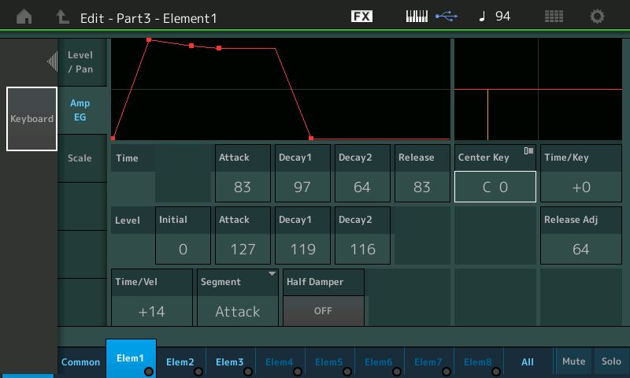This screenshot has width=630, height=378.
Task: Open the Scale tab
Action: (x=80, y=158)
